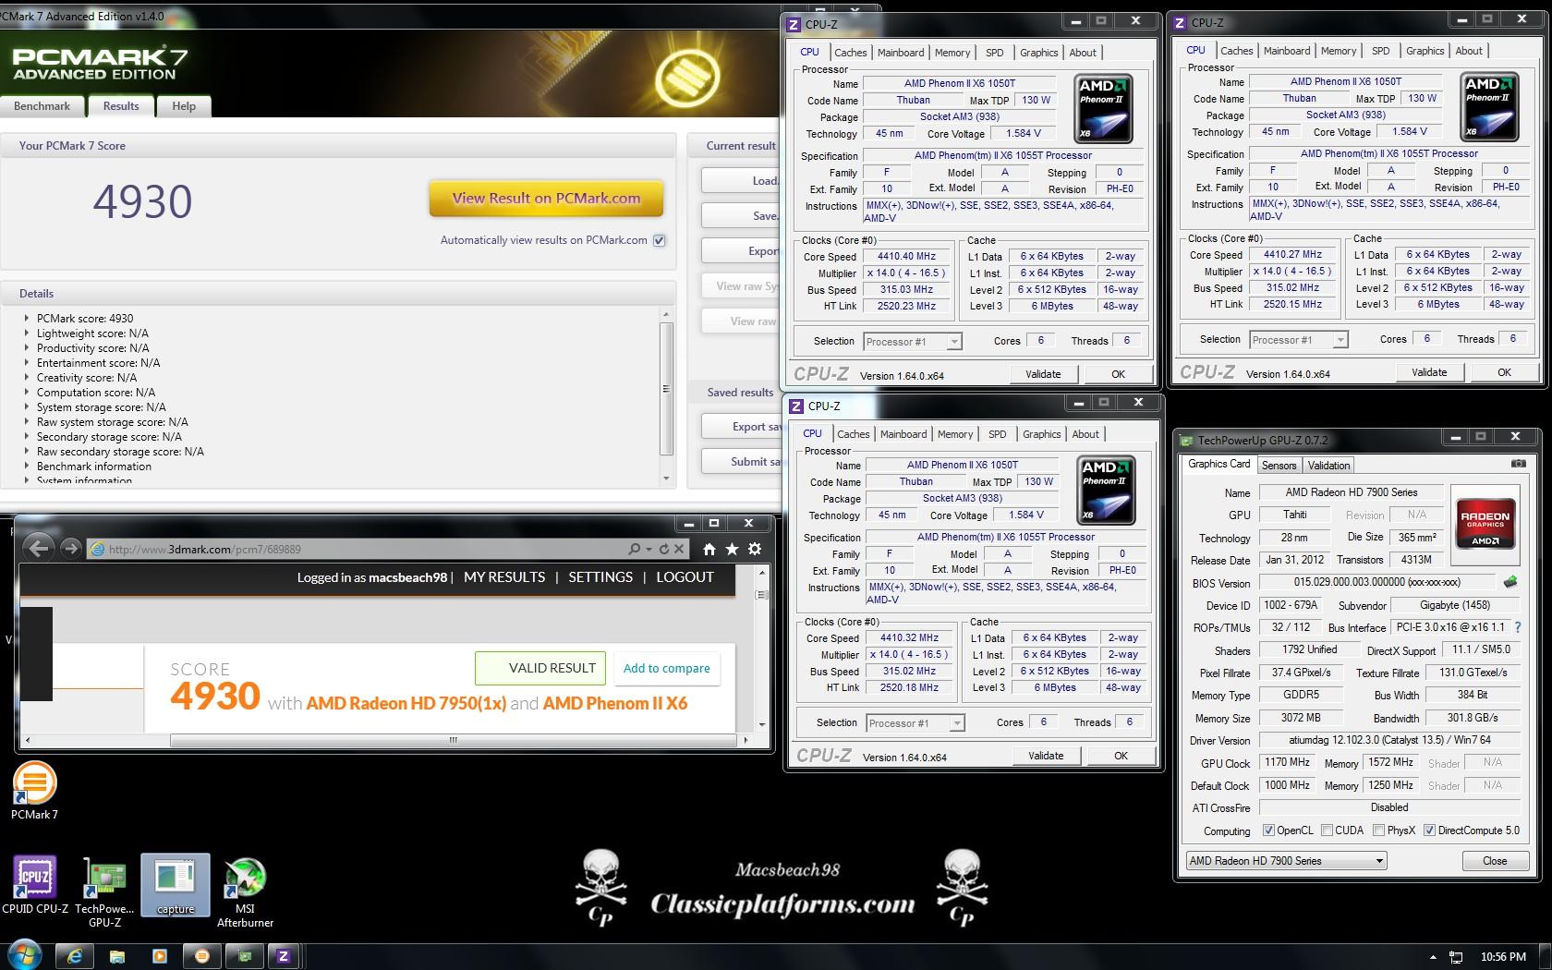Screen dimensions: 1552x970
Task: Refresh the 3dmark.com page
Action: [664, 549]
